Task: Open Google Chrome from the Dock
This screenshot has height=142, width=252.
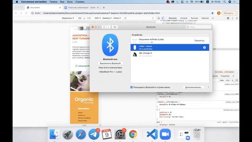Action: tap(133, 134)
